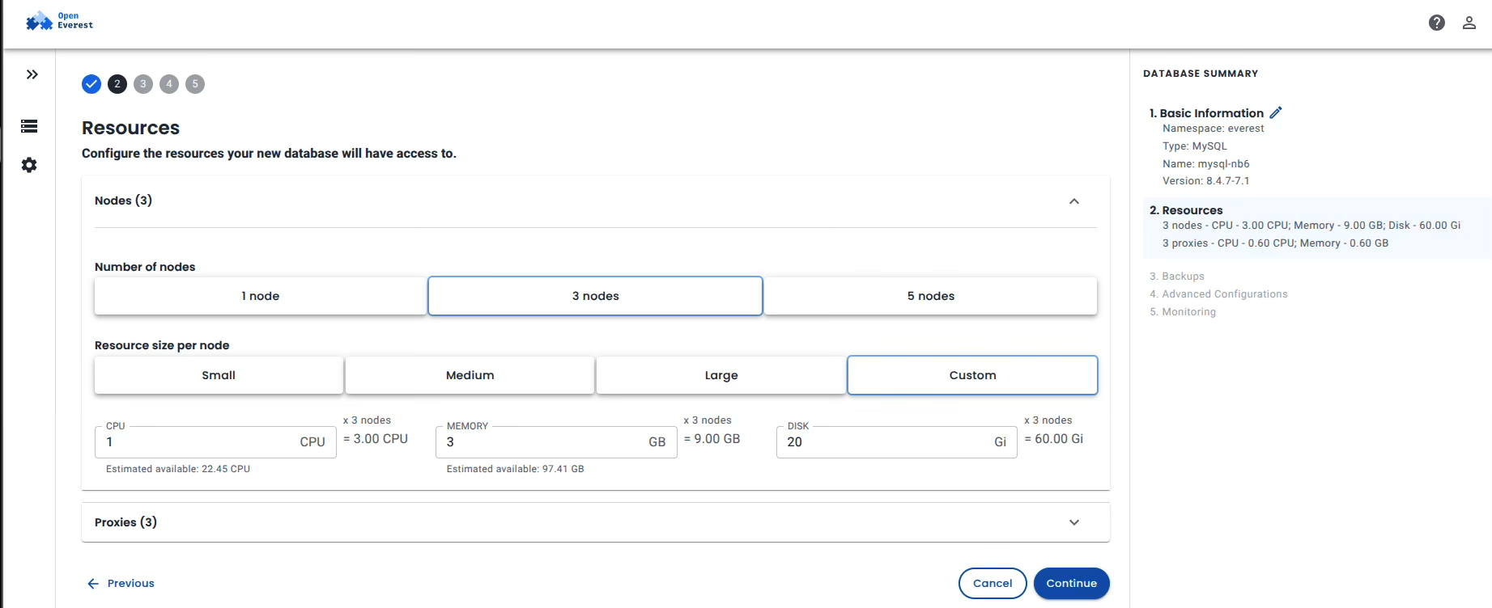Collapse the Nodes (3) section

(x=1073, y=201)
